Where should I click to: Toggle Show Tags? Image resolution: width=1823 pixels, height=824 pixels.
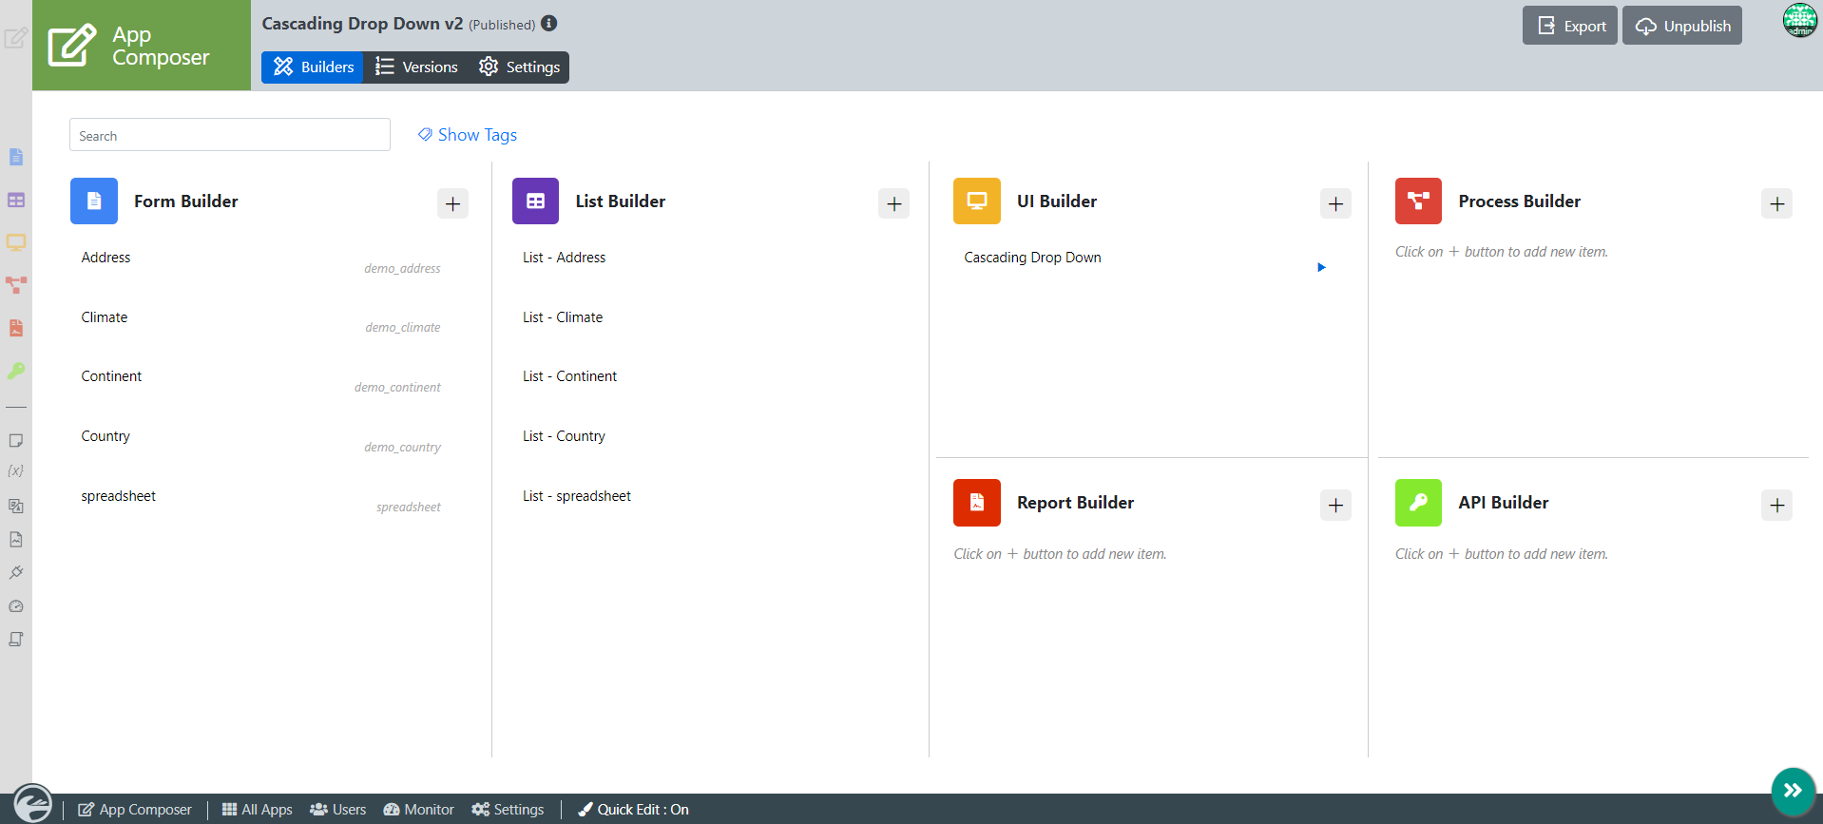468,135
